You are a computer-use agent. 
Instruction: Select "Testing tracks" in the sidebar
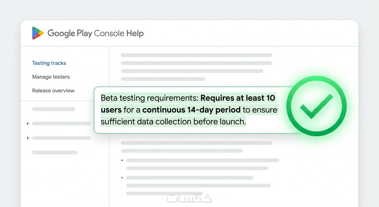point(49,63)
